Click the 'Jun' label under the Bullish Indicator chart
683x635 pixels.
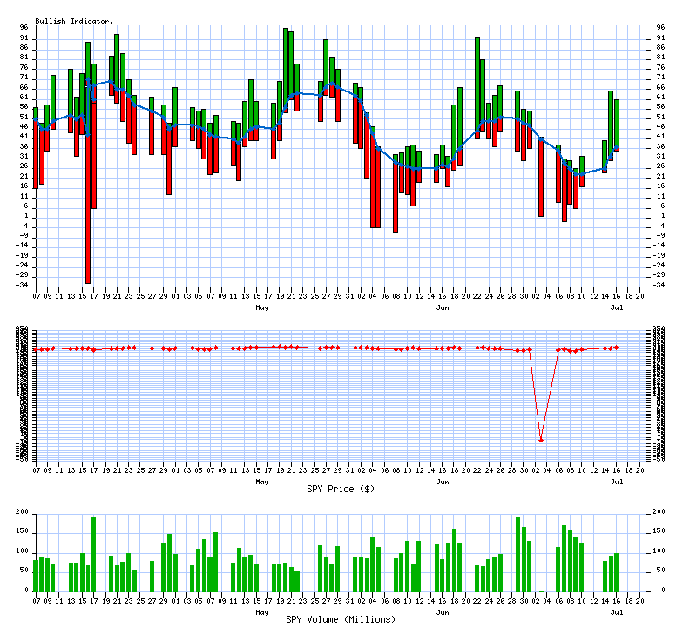443,307
